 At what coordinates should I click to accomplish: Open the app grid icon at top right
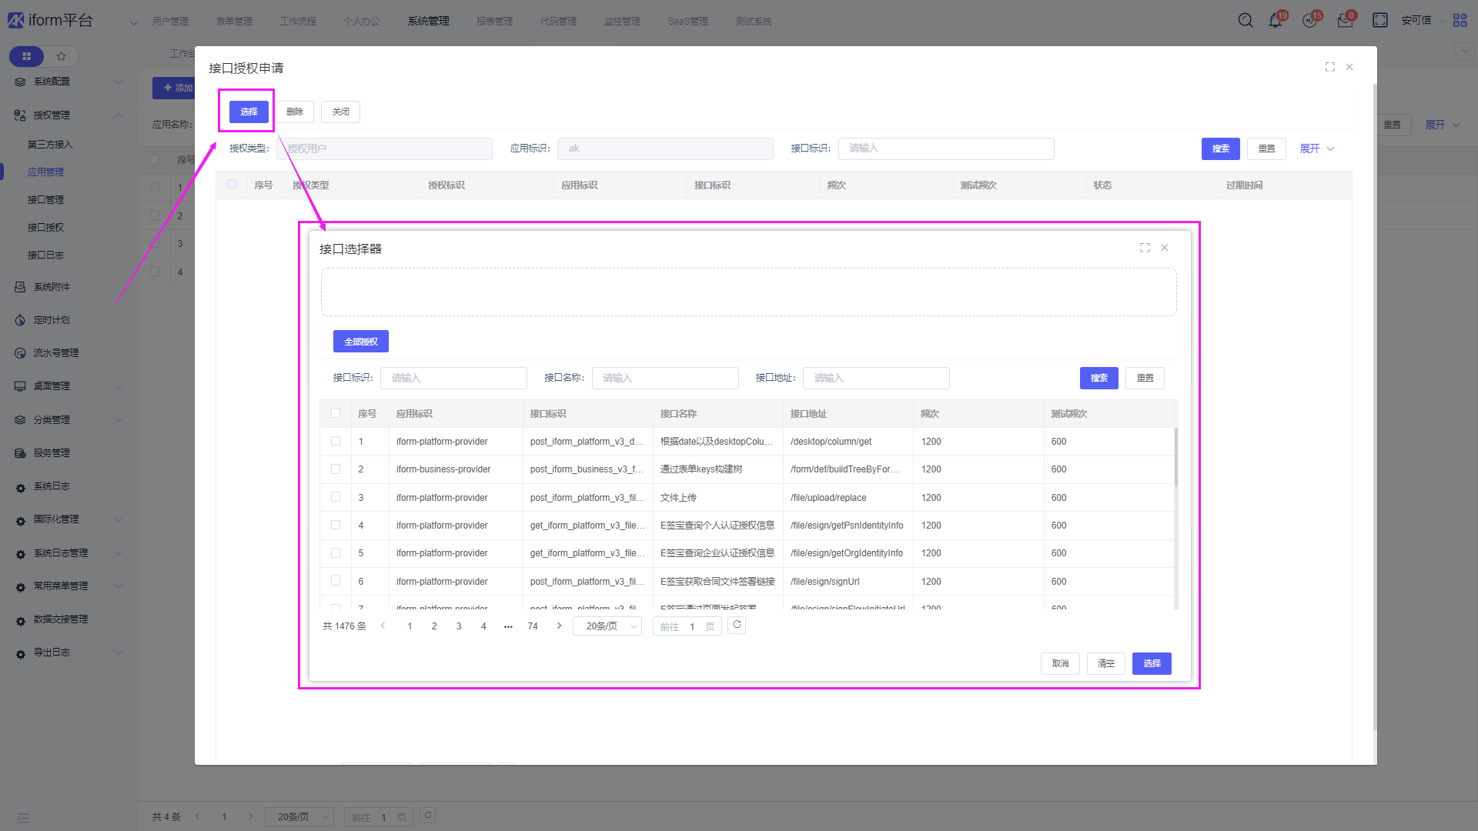tap(1460, 21)
